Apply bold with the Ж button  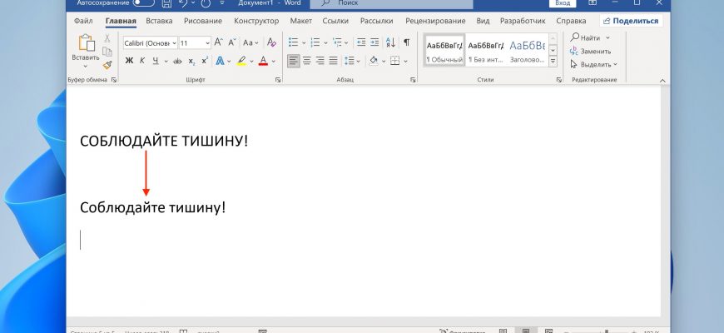coord(129,61)
